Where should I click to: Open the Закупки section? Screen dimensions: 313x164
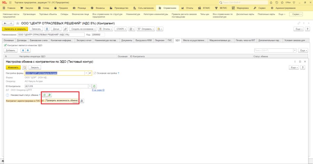27,8
